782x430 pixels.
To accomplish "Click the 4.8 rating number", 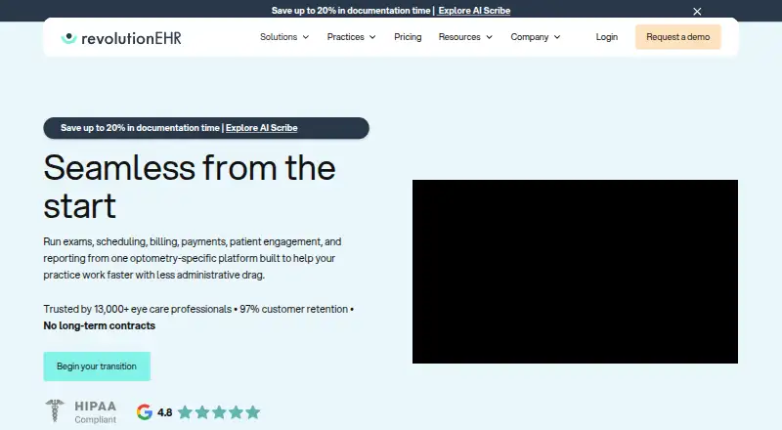I will click(x=164, y=412).
